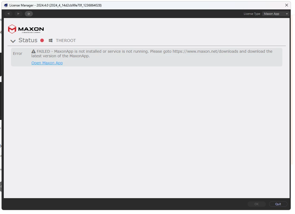Click the Cinema 4D title bar icon

click(x=6, y=5)
